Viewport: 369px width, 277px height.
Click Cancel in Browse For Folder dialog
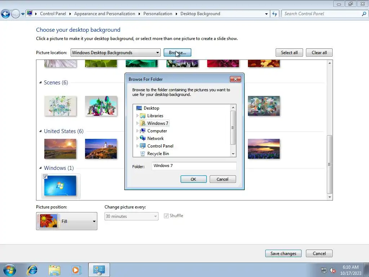[222, 179]
